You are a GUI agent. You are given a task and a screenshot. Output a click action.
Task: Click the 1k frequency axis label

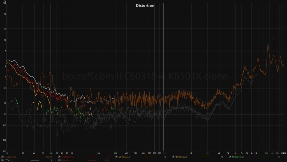tap(163, 153)
